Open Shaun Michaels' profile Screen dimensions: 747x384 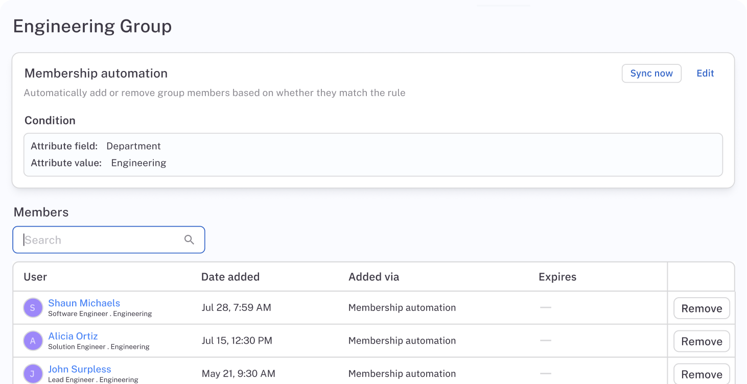(84, 303)
